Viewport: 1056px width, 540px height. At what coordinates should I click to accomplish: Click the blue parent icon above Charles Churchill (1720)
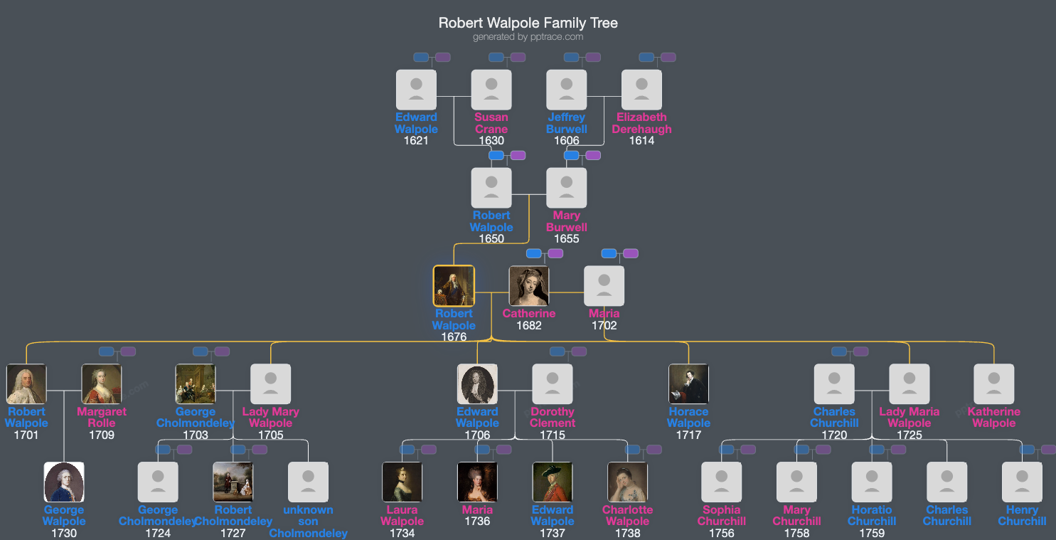[839, 351]
